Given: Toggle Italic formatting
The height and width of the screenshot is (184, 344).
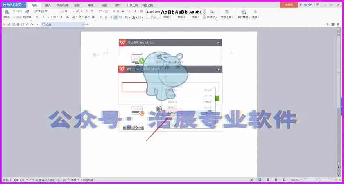Looking at the screenshot, I should coord(43,17).
